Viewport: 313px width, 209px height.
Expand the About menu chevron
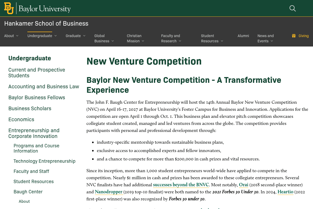click(x=17, y=36)
